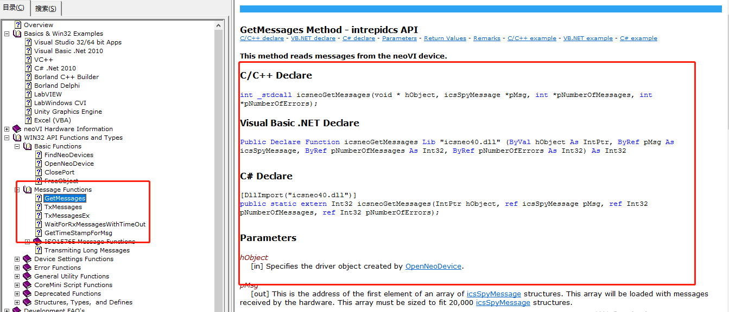This screenshot has width=729, height=312.
Task: Click page icon beside Visual Studio 32/64 bit Apps
Action: point(28,42)
